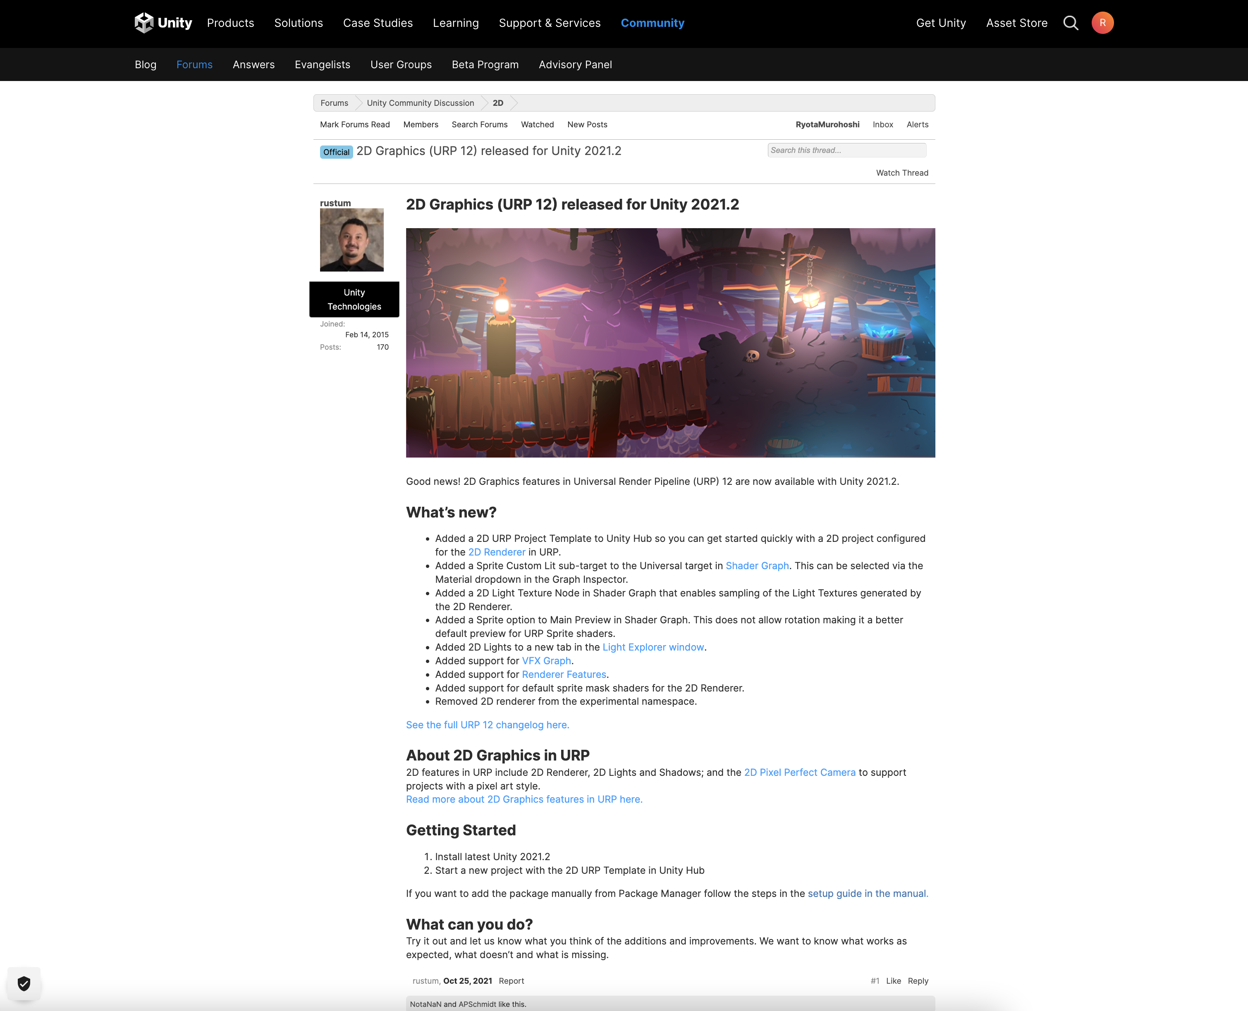The height and width of the screenshot is (1011, 1248).
Task: Open the Shader Graph link
Action: [756, 565]
